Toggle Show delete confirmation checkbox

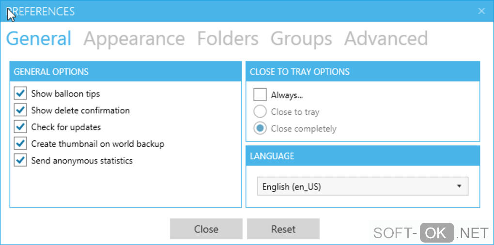click(x=20, y=110)
